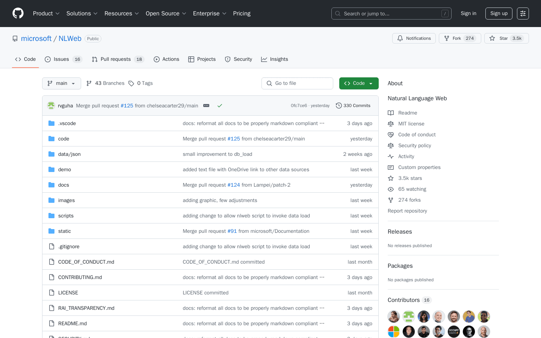Viewport: 541px width, 338px height.
Task: Expand the green Code dropdown
Action: 359,83
